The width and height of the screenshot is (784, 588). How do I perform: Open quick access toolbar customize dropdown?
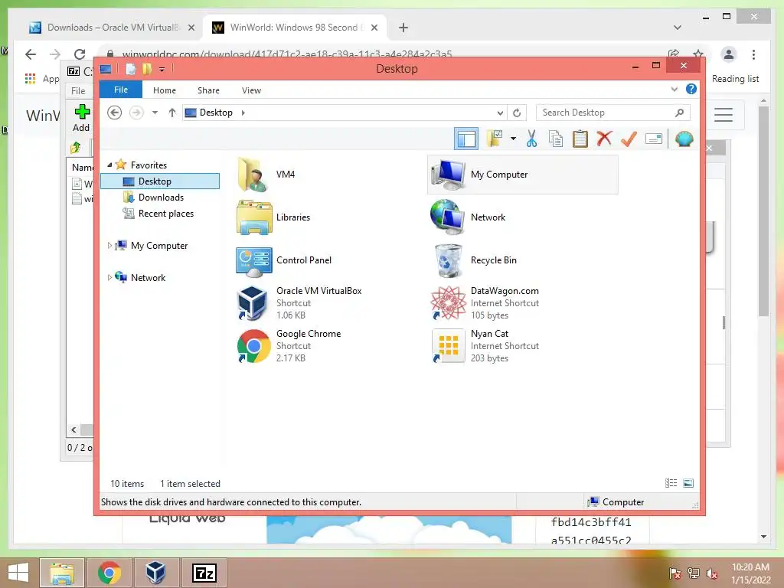(162, 70)
